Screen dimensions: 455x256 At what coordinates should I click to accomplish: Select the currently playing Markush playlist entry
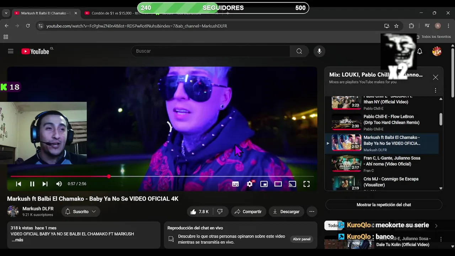click(382, 143)
